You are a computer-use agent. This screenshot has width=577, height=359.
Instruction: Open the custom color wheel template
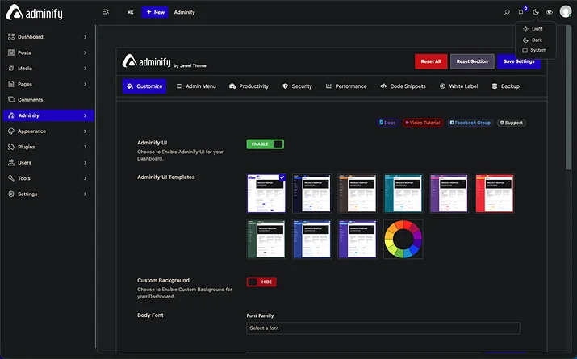pyautogui.click(x=403, y=239)
